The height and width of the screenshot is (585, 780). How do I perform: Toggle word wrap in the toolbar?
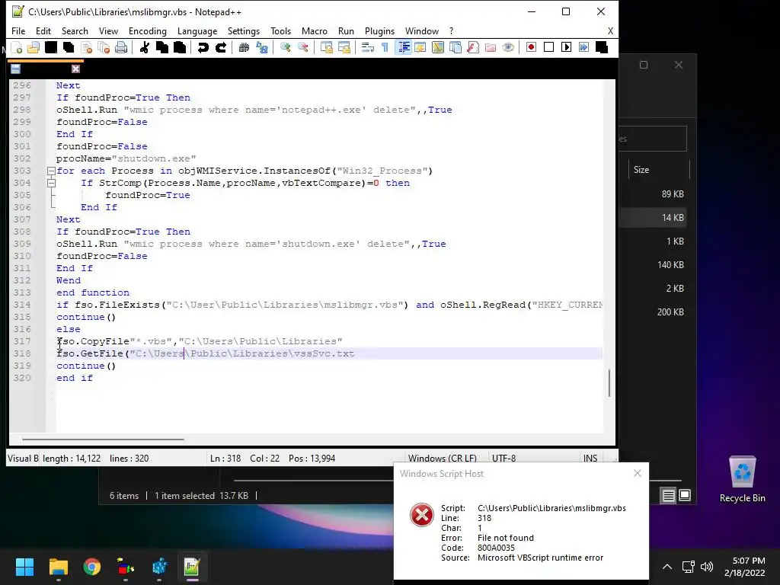click(368, 47)
